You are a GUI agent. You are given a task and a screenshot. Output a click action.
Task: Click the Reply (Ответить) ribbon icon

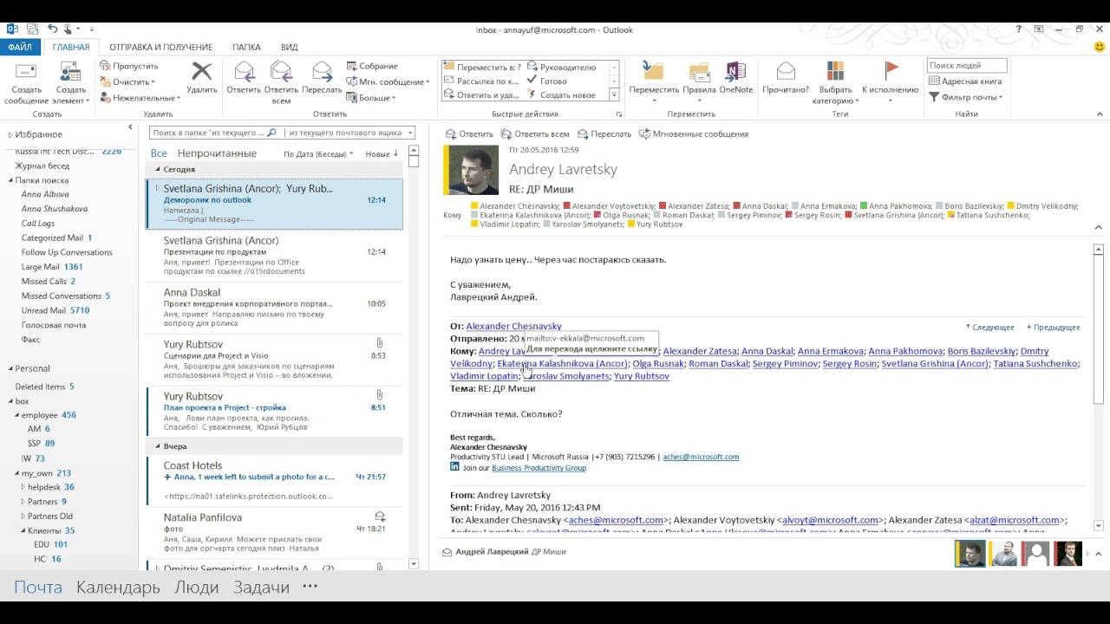pyautogui.click(x=244, y=72)
